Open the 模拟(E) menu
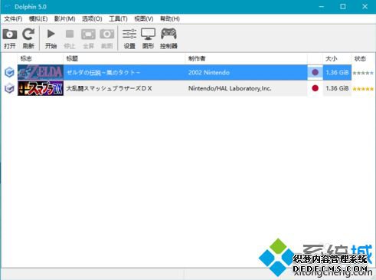The image size is (376, 280). [x=38, y=19]
